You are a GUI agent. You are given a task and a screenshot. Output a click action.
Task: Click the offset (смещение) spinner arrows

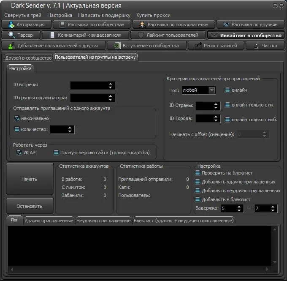point(264,134)
